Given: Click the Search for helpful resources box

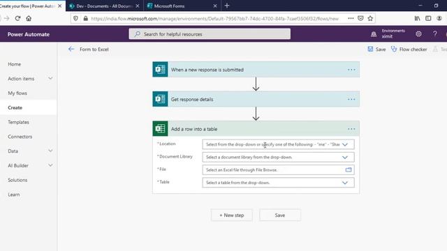Looking at the screenshot, I should click(x=210, y=34).
